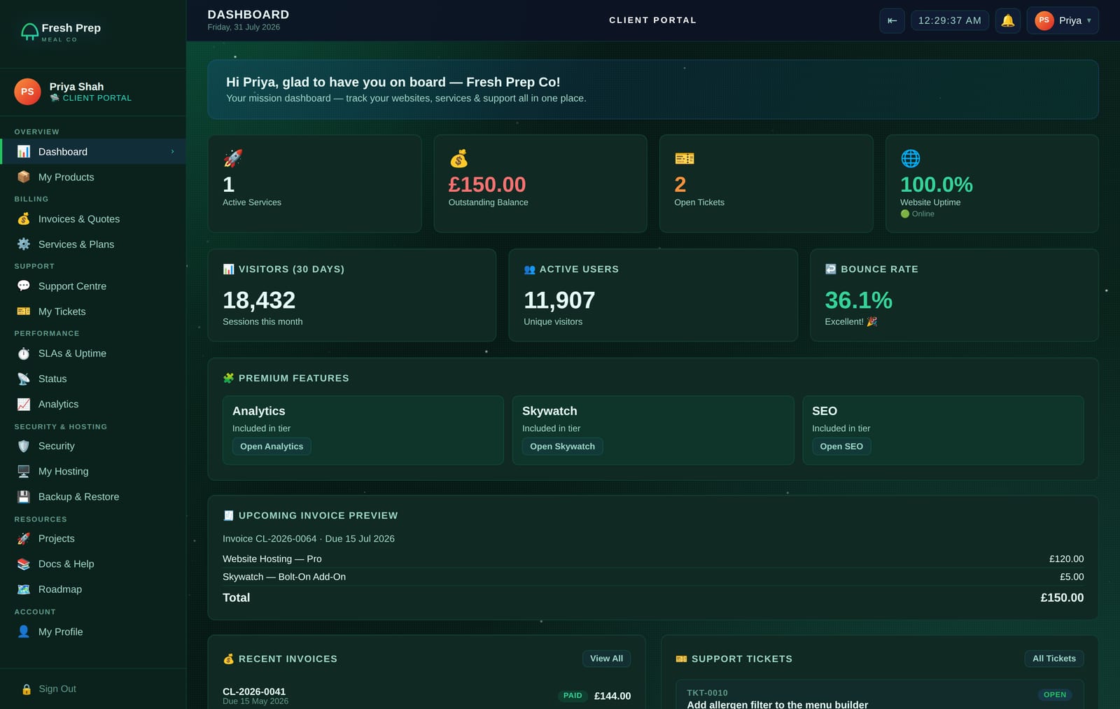Viewport: 1120px width, 709px height.
Task: Click the Docs & Help books icon
Action: [24, 564]
